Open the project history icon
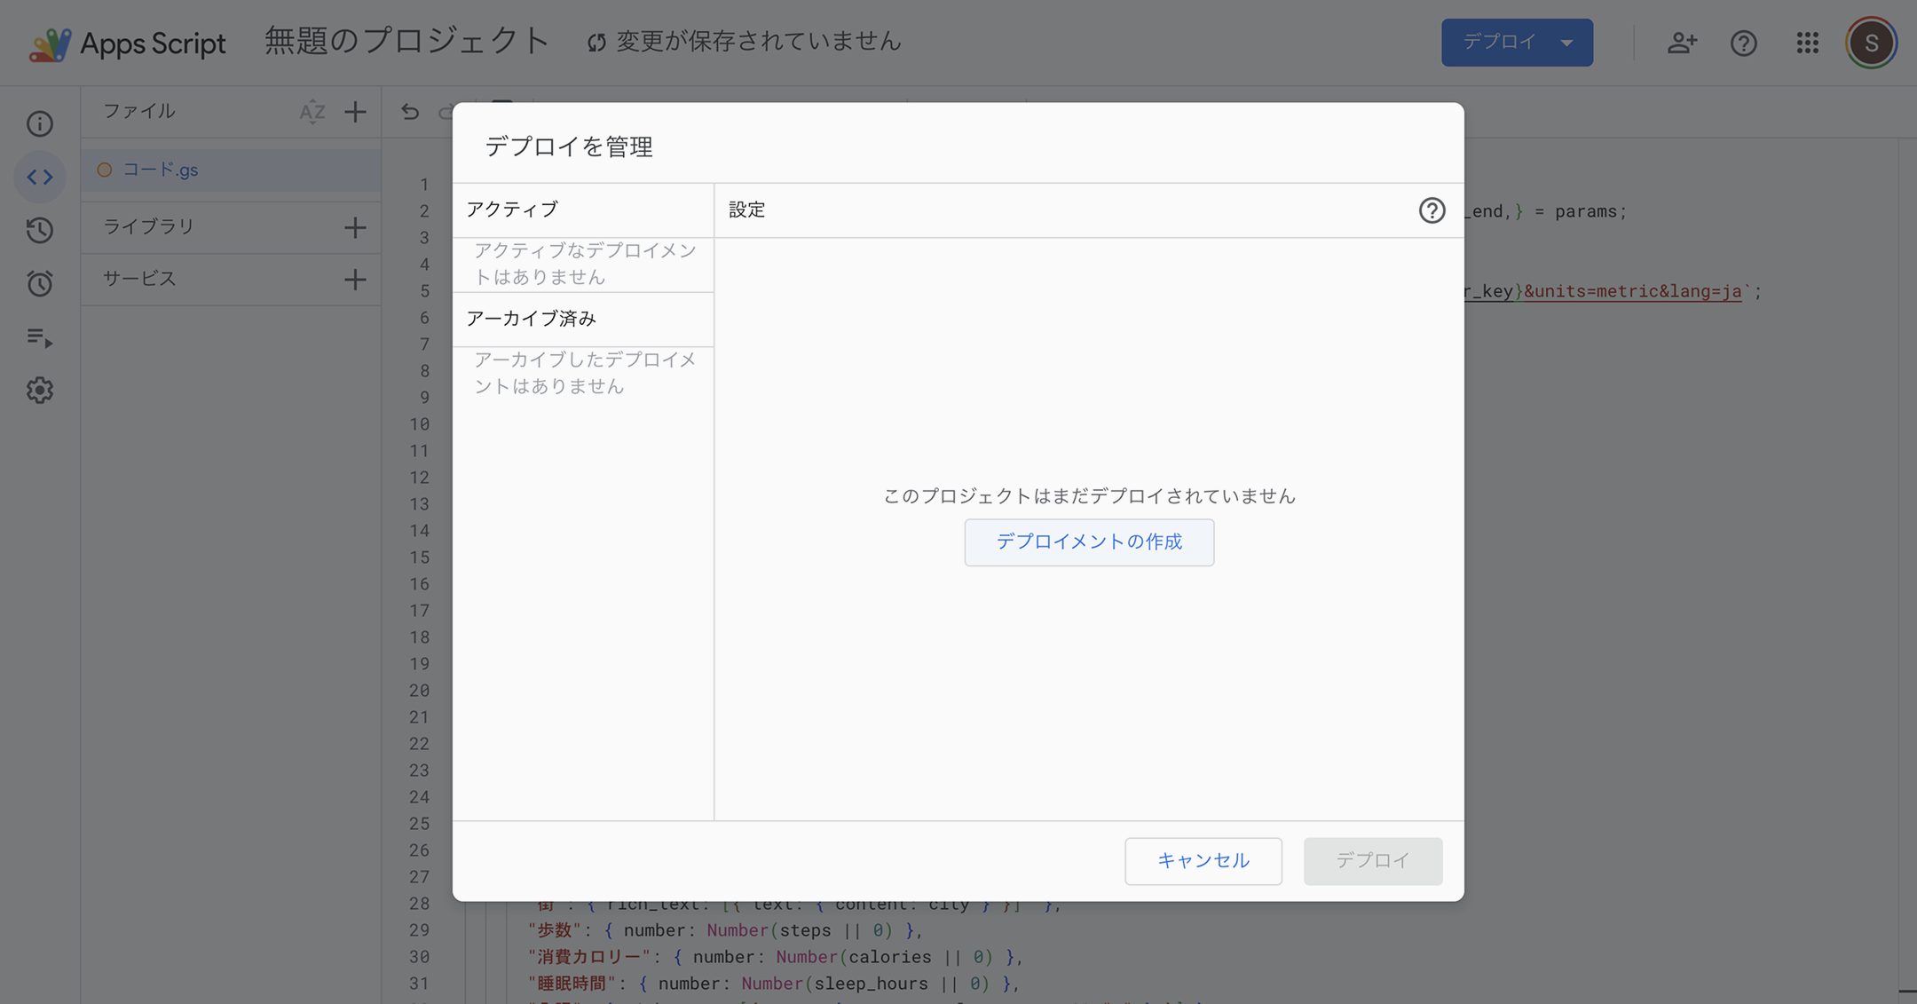This screenshot has height=1004, width=1917. (x=40, y=230)
